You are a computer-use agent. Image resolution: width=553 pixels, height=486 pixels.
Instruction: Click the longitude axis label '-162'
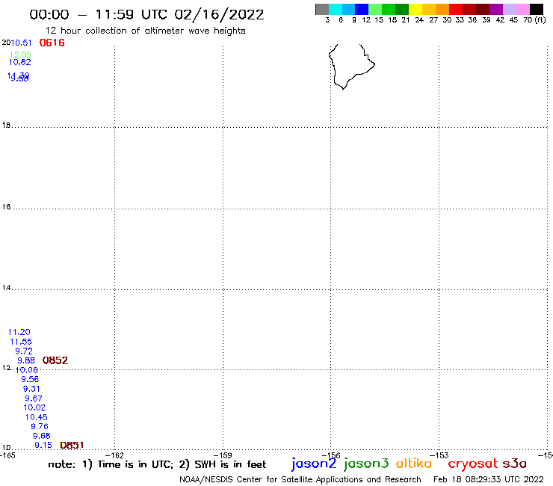[114, 455]
